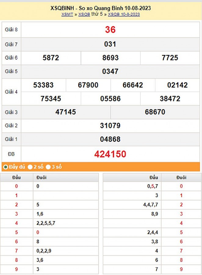Select the 2 số radio option

(x=30, y=167)
